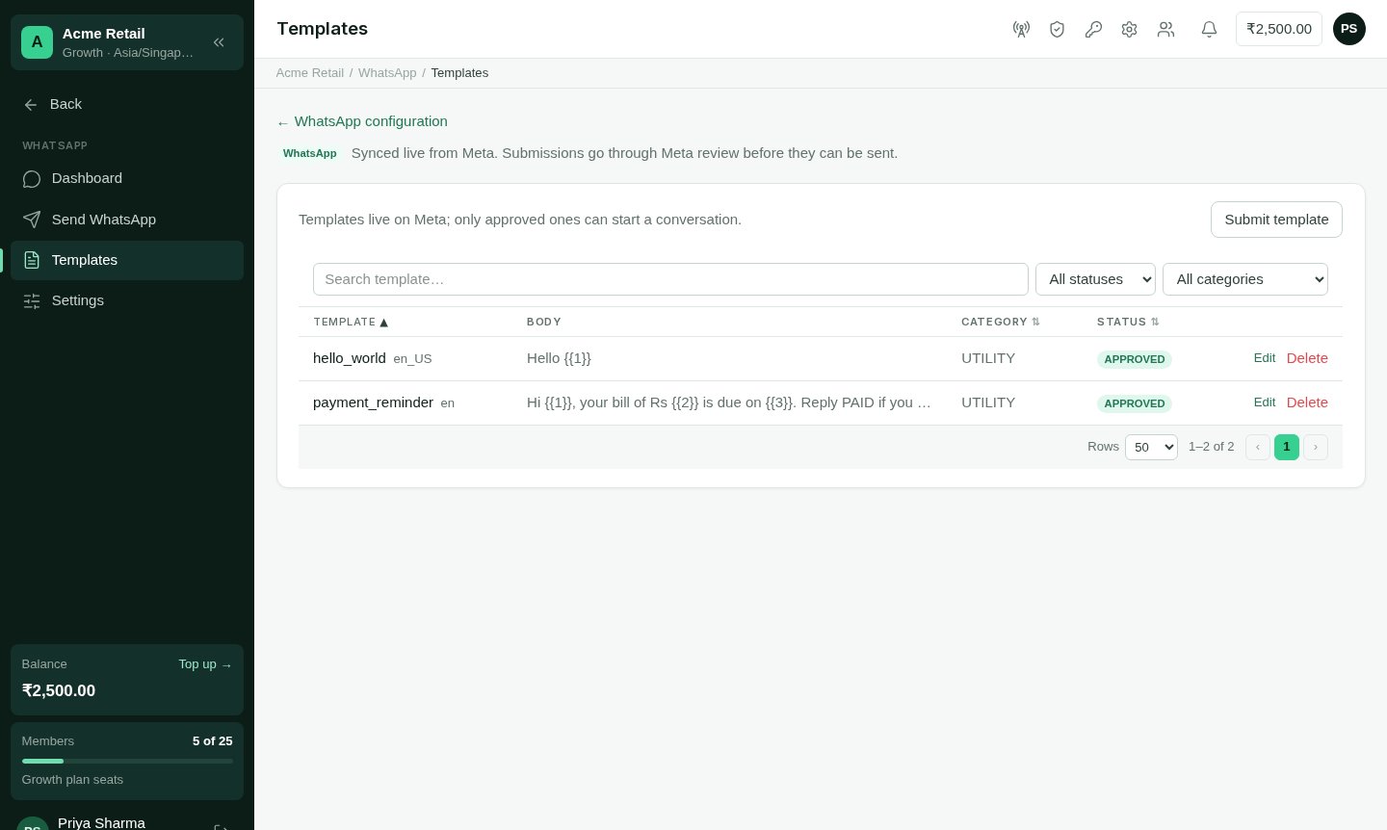The image size is (1387, 830).
Task: Click the PS profile avatar in header
Action: 1348,29
